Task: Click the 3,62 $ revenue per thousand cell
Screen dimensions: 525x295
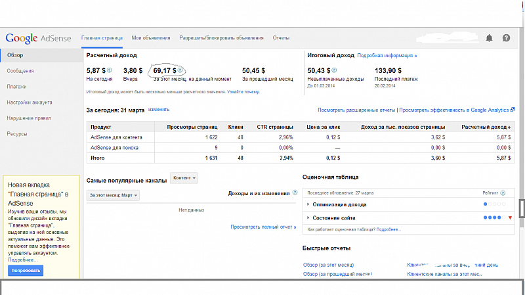Action: coord(438,137)
